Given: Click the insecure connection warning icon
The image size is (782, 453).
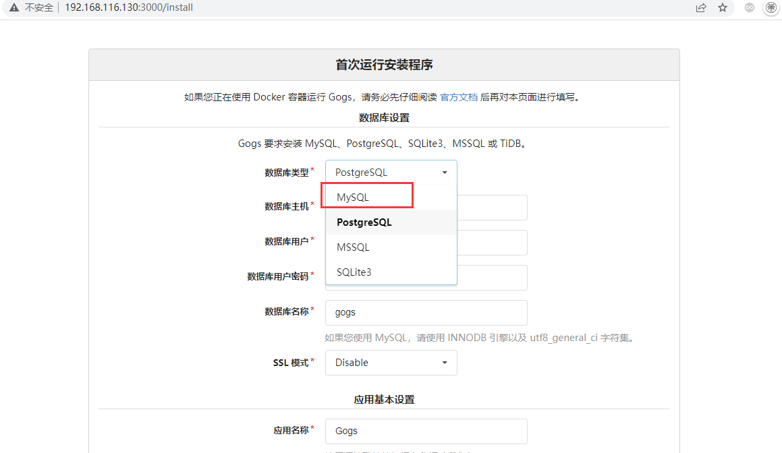Looking at the screenshot, I should pyautogui.click(x=14, y=7).
